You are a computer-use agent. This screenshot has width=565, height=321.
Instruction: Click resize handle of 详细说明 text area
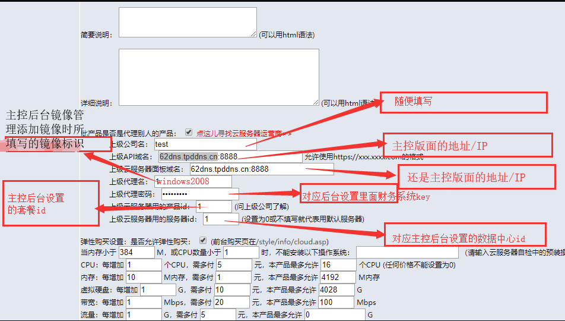(x=315, y=102)
